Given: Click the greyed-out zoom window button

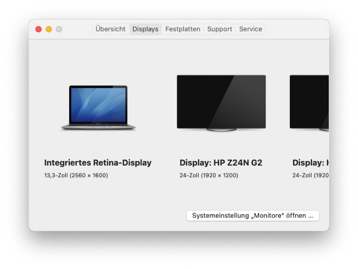Looking at the screenshot, I should tap(59, 29).
